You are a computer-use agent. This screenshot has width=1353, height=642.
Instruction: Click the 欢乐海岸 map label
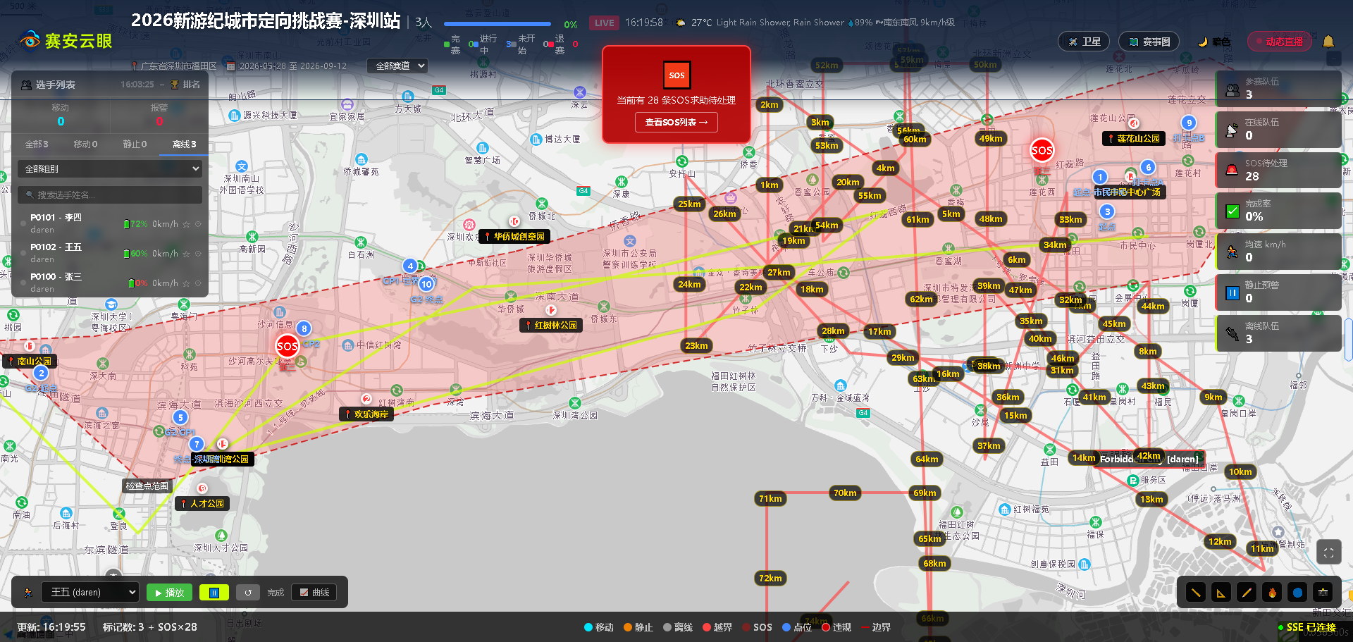click(366, 414)
